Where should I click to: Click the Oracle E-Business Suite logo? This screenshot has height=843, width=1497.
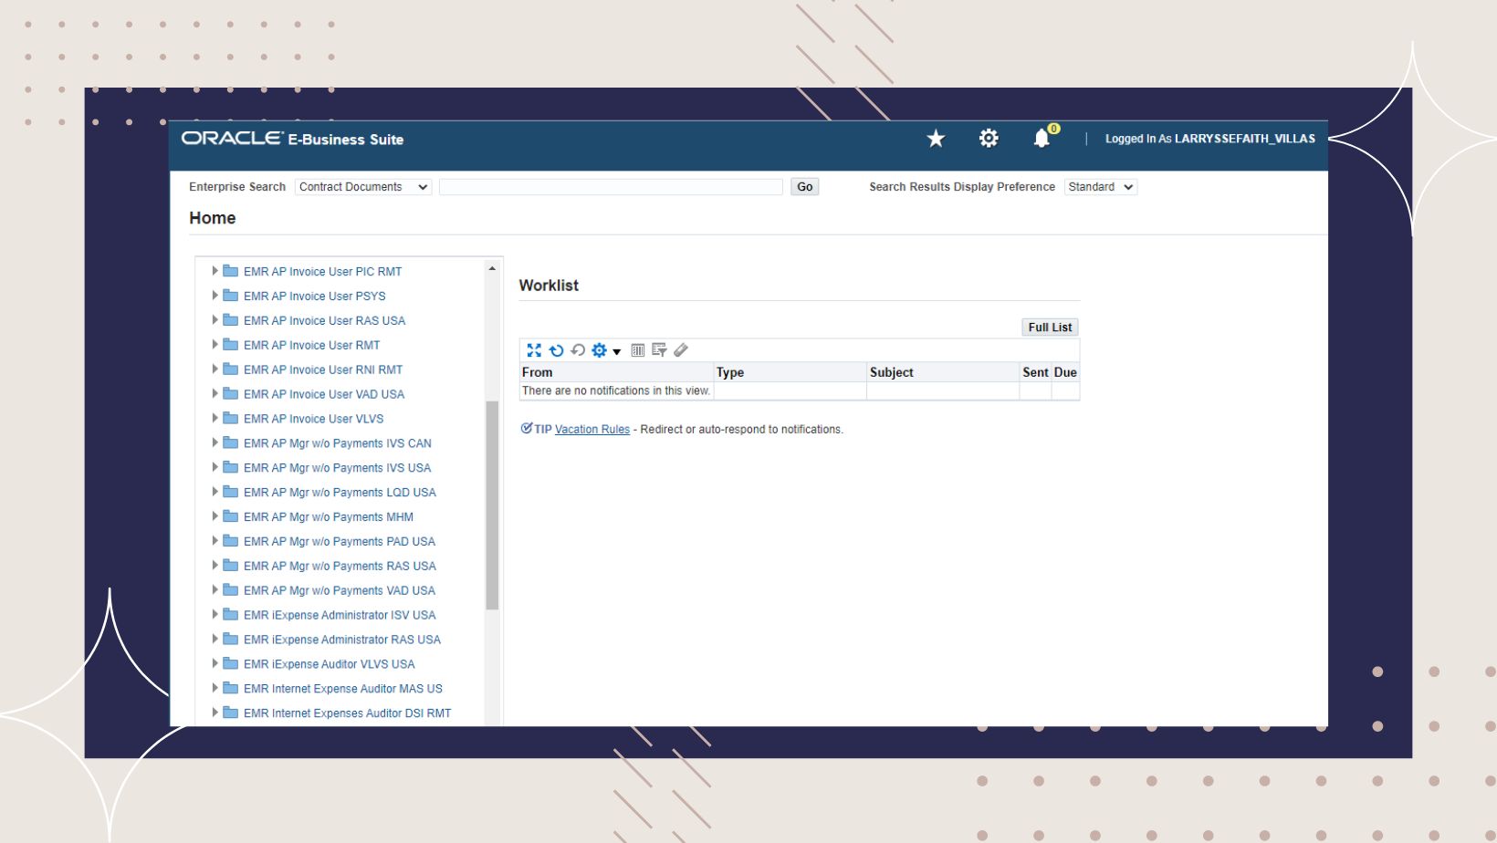point(292,139)
